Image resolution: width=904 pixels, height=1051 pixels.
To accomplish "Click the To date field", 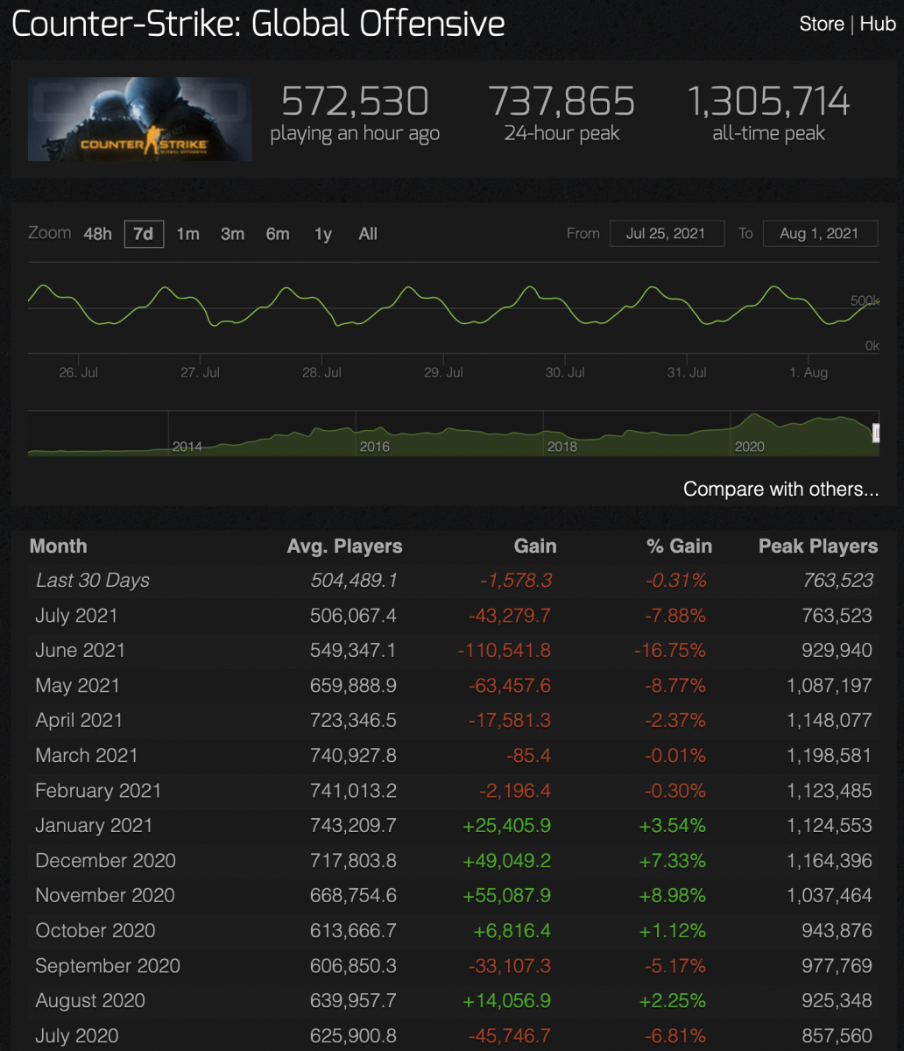I will (x=819, y=234).
